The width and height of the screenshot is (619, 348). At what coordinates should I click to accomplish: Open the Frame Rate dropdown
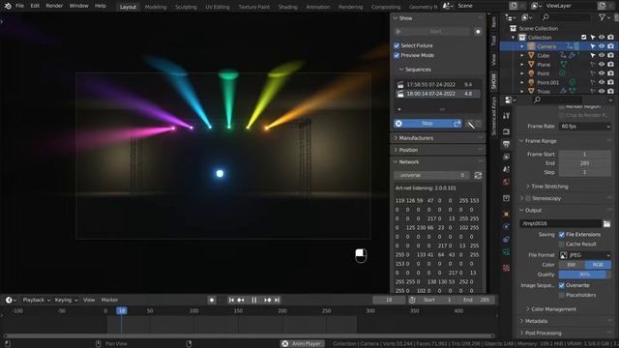(x=585, y=127)
